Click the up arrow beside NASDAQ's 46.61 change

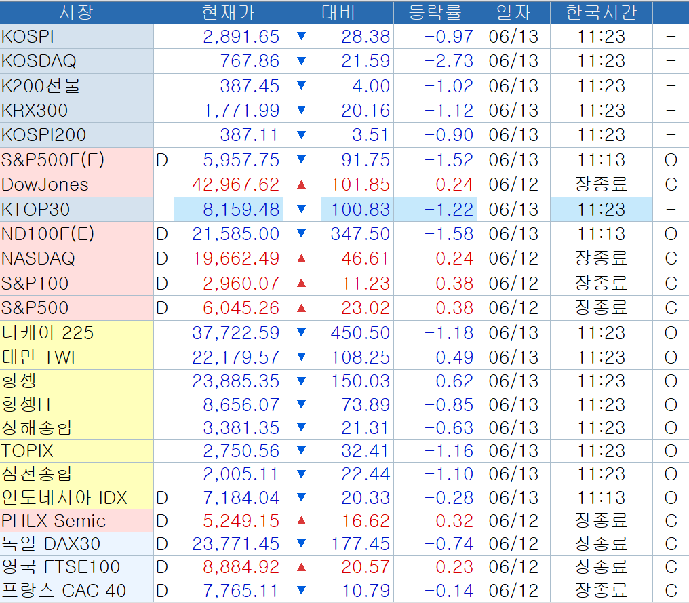(x=302, y=258)
